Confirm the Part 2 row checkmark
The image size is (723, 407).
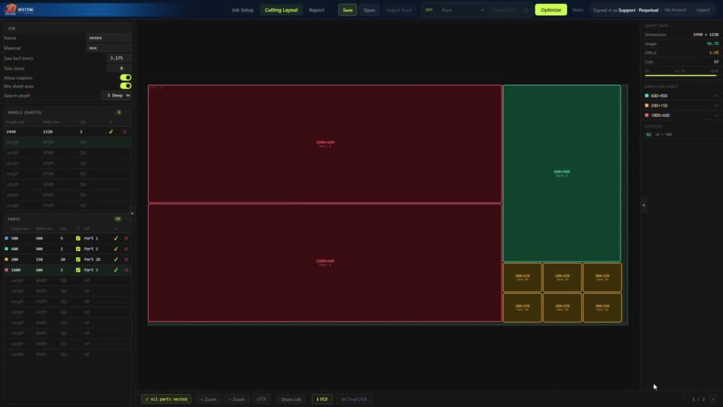point(116,249)
